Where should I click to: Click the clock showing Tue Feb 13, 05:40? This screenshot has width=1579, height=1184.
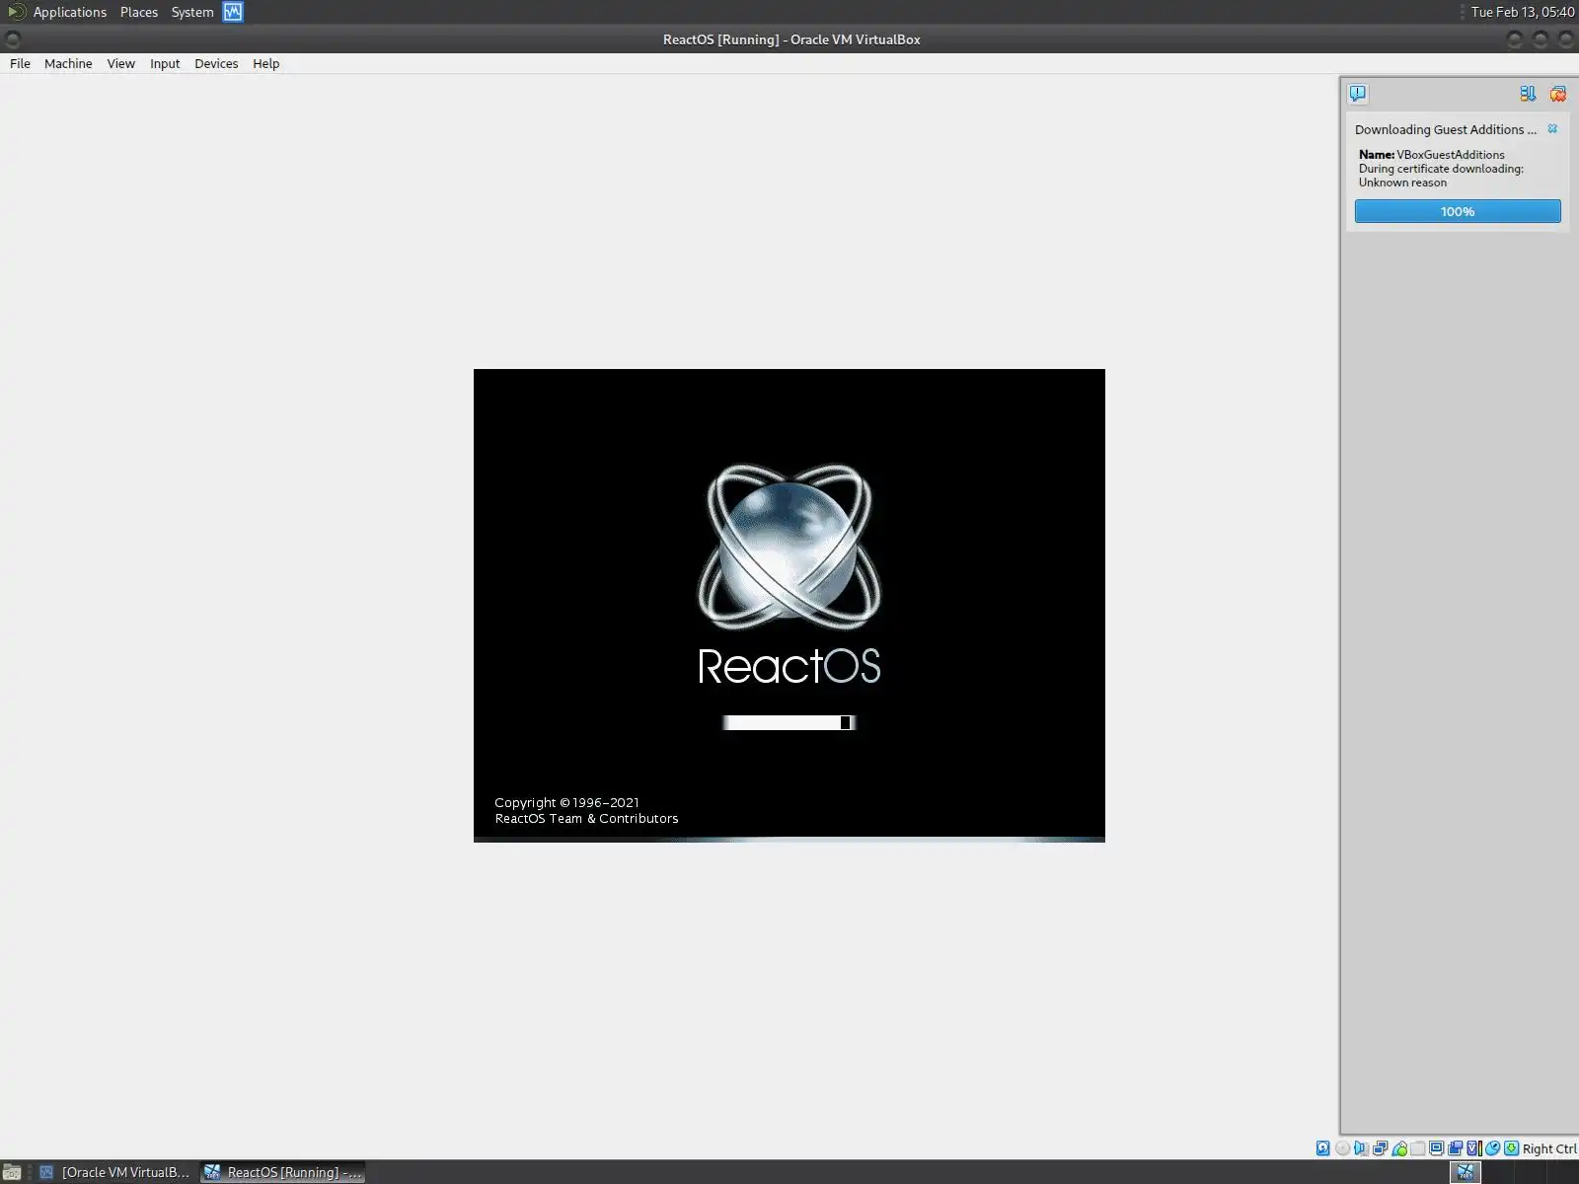coord(1522,12)
